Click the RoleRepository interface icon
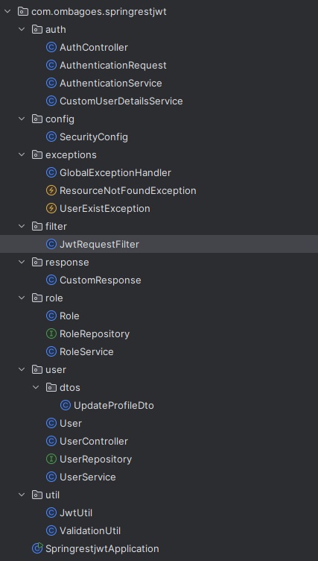Viewport: 318px width, 561px height. tap(51, 333)
